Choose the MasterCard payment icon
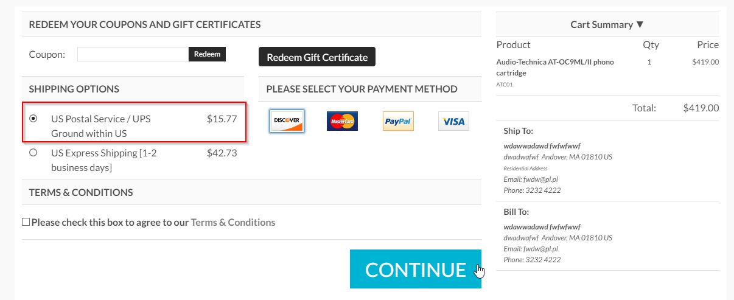Viewport: 734px width, 300px height. pos(342,121)
